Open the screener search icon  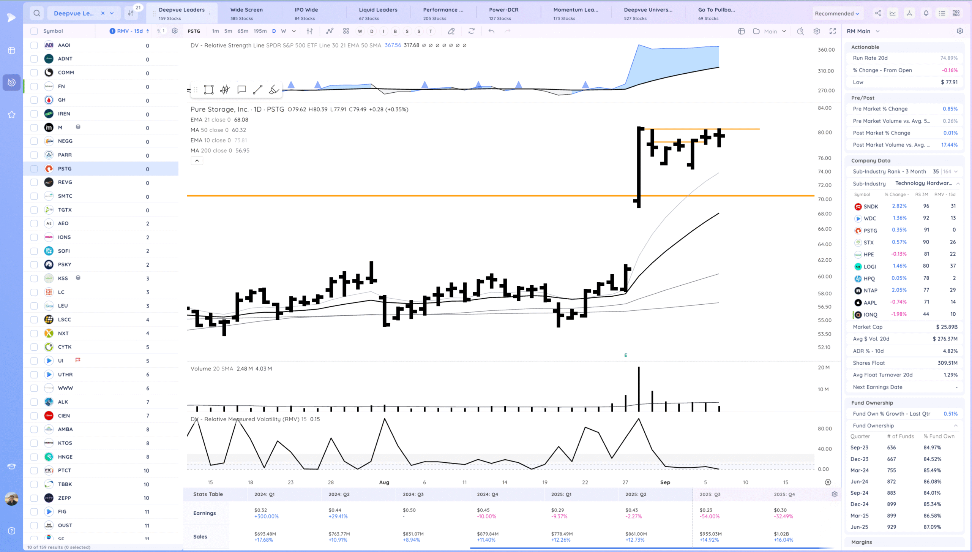click(x=37, y=13)
